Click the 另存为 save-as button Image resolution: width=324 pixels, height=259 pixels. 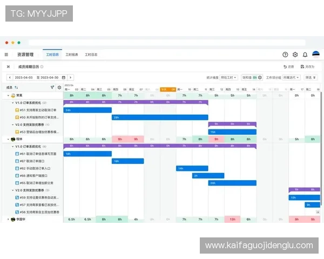307,67
